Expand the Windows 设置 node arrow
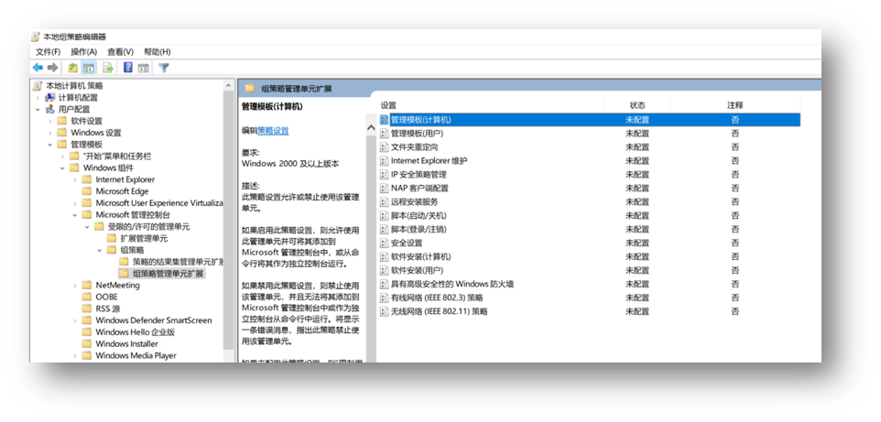Image resolution: width=881 pixels, height=422 pixels. 50,133
